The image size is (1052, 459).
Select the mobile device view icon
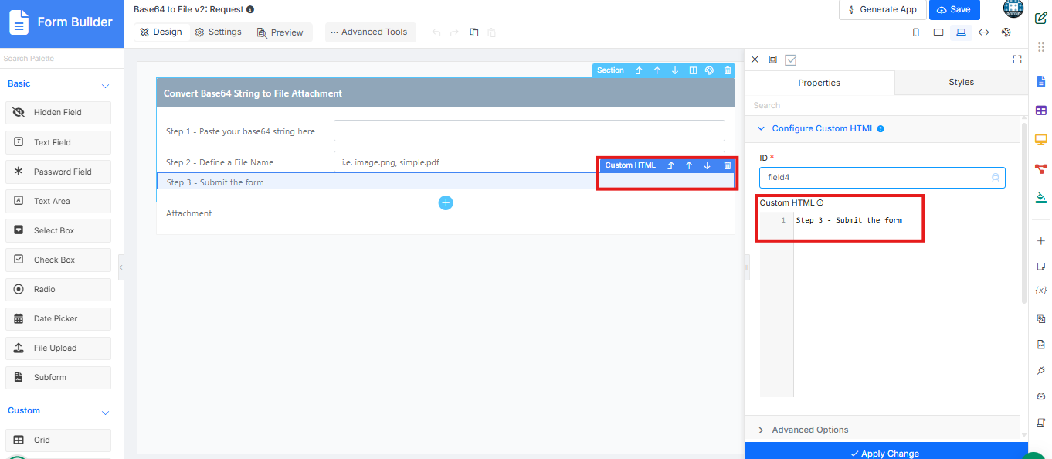point(916,32)
